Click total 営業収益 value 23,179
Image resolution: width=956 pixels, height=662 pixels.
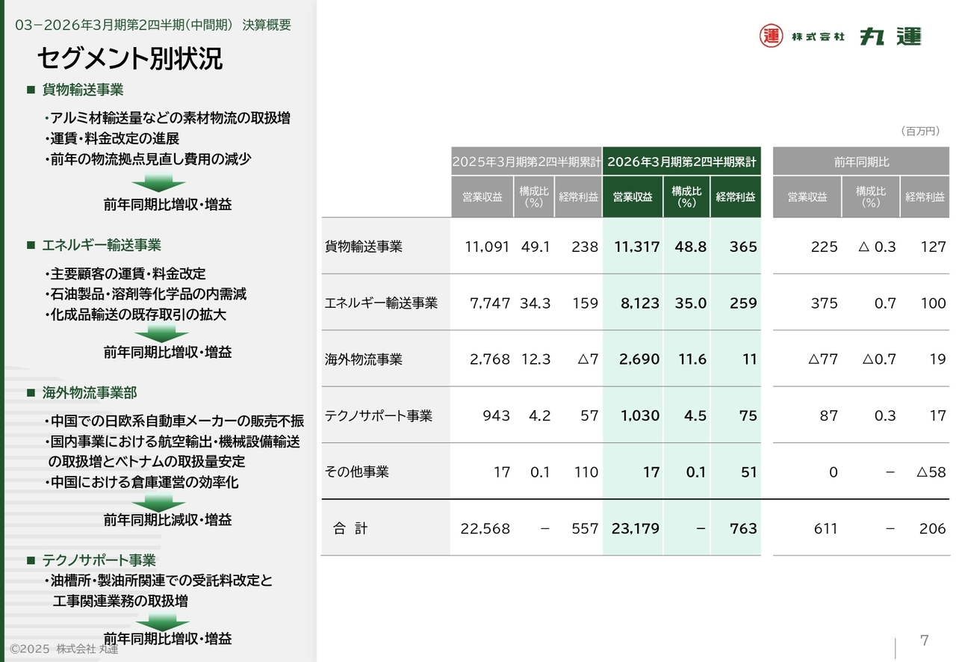[x=635, y=529]
